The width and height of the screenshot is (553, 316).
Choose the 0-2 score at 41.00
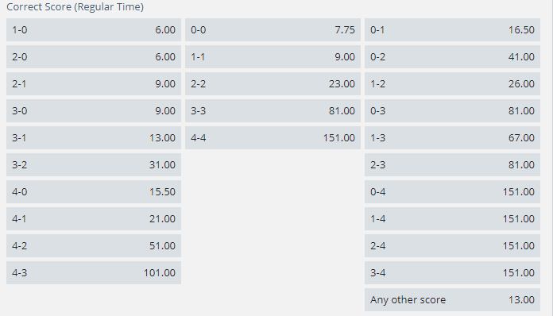[x=452, y=56]
